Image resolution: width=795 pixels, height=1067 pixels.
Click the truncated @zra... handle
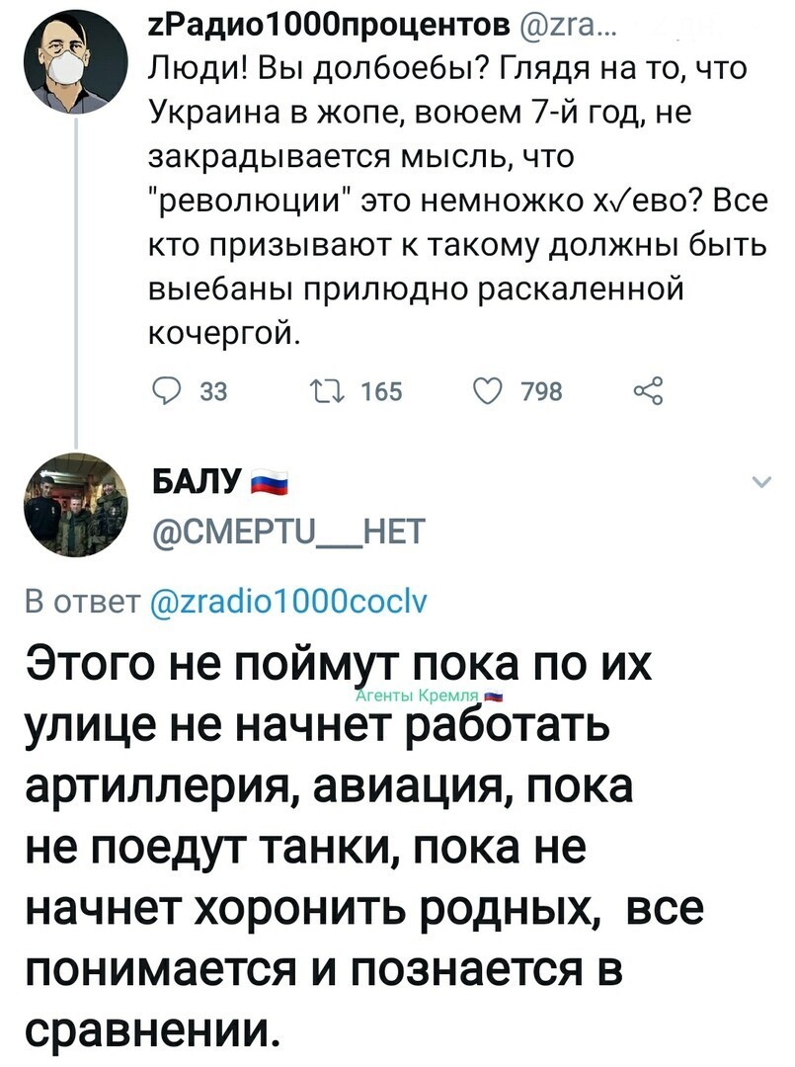pyautogui.click(x=566, y=27)
